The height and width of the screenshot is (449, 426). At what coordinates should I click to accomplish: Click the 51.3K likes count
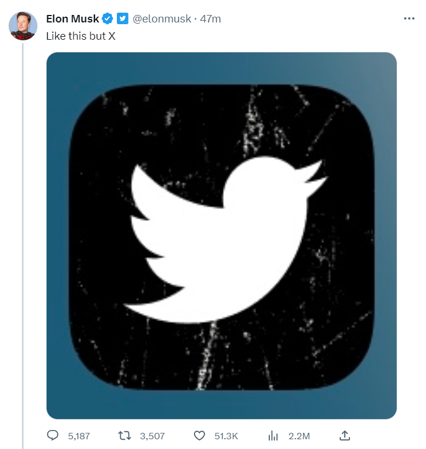[x=226, y=436]
